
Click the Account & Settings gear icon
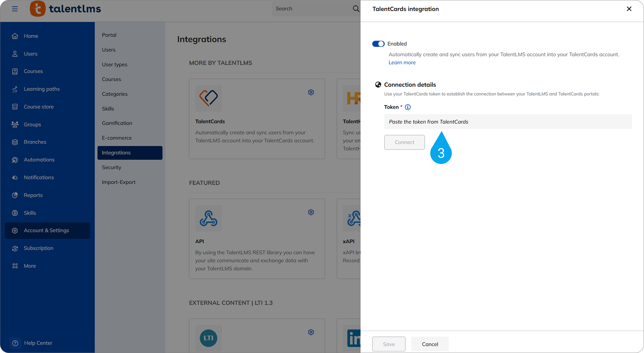click(x=15, y=230)
